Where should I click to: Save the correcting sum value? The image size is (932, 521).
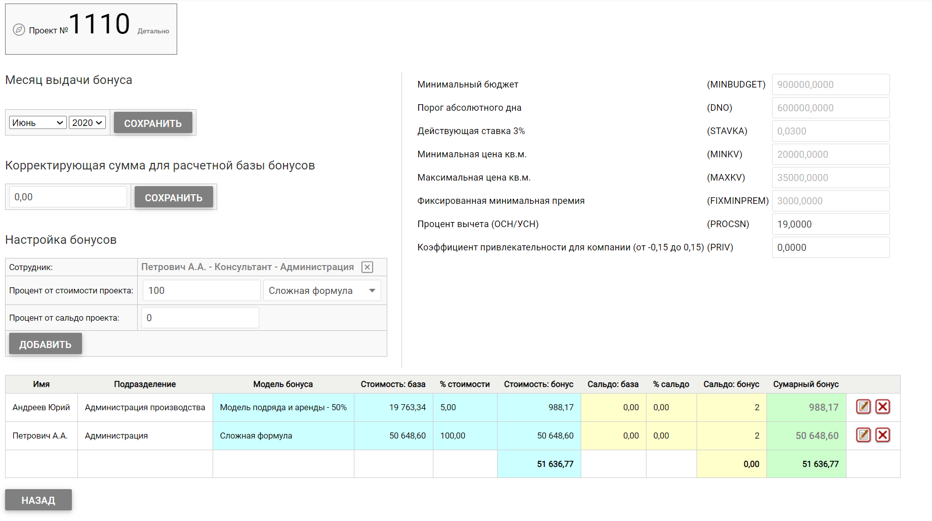pos(173,197)
